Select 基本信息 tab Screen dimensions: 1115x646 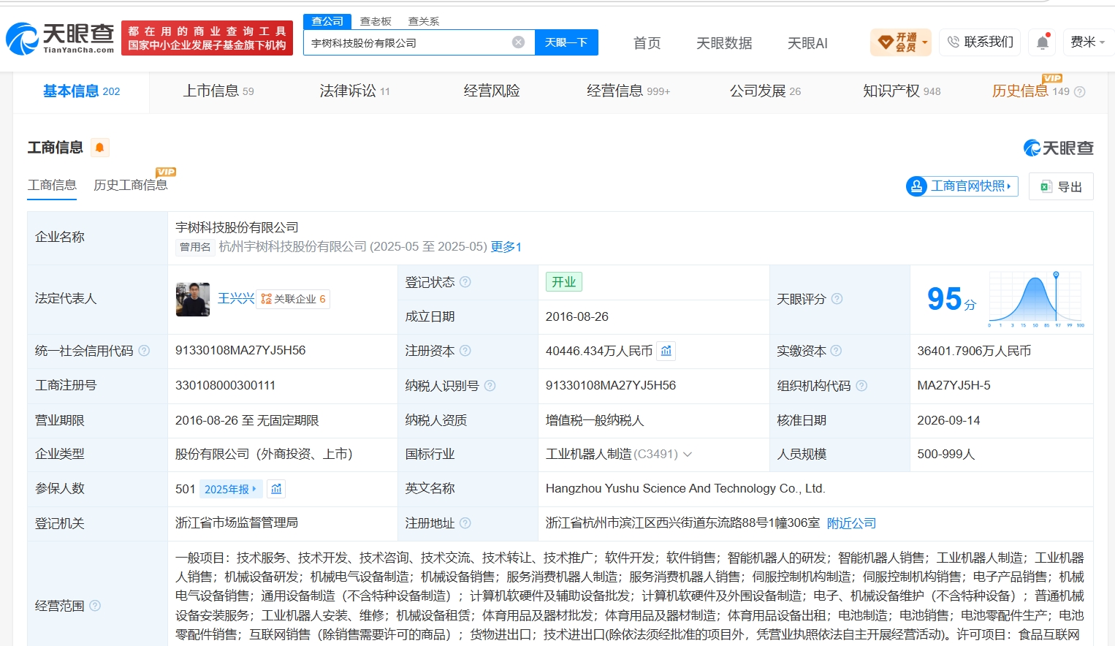point(81,91)
